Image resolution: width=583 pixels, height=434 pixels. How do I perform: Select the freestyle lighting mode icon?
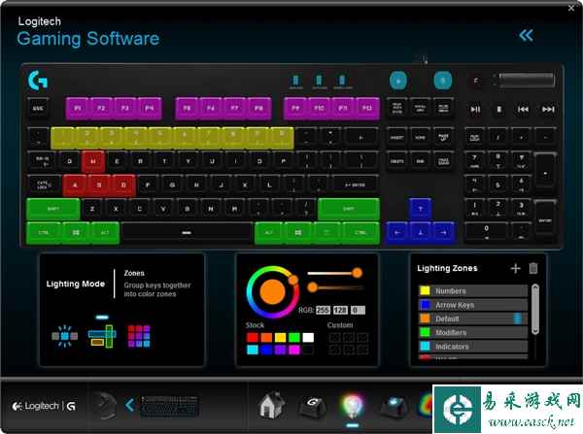coord(65,336)
